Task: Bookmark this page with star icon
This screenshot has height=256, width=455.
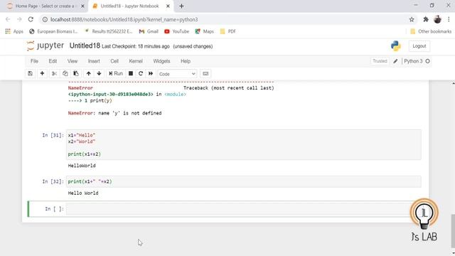Action: [x=412, y=19]
